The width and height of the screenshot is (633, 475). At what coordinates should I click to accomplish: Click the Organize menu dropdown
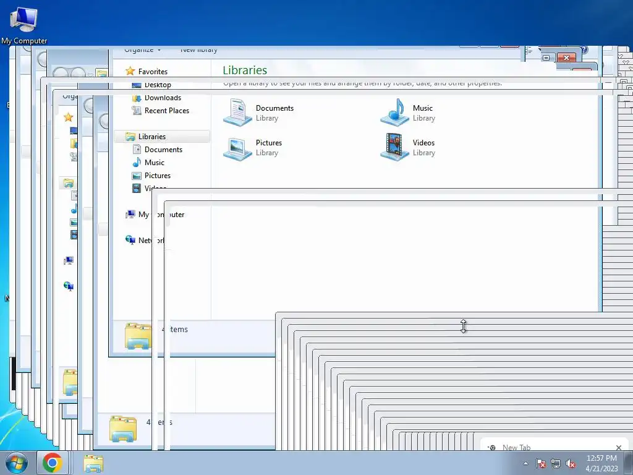(143, 50)
